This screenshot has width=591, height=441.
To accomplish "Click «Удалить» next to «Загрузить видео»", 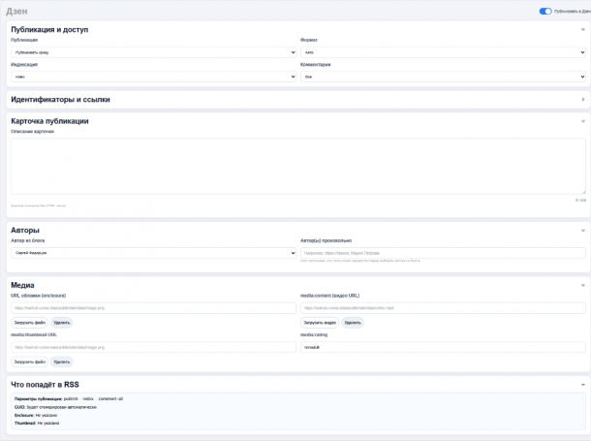I will coord(353,322).
